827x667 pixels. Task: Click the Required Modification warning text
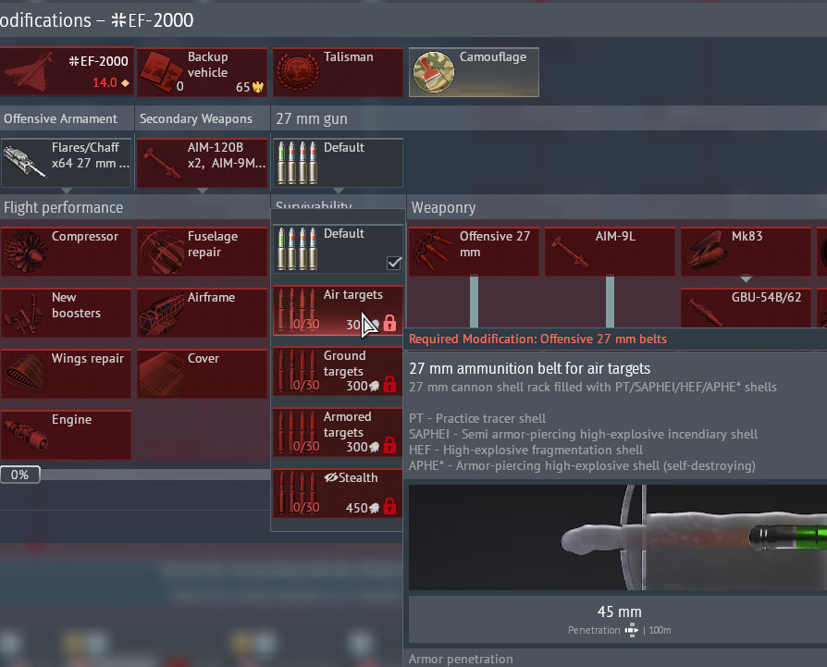[538, 339]
